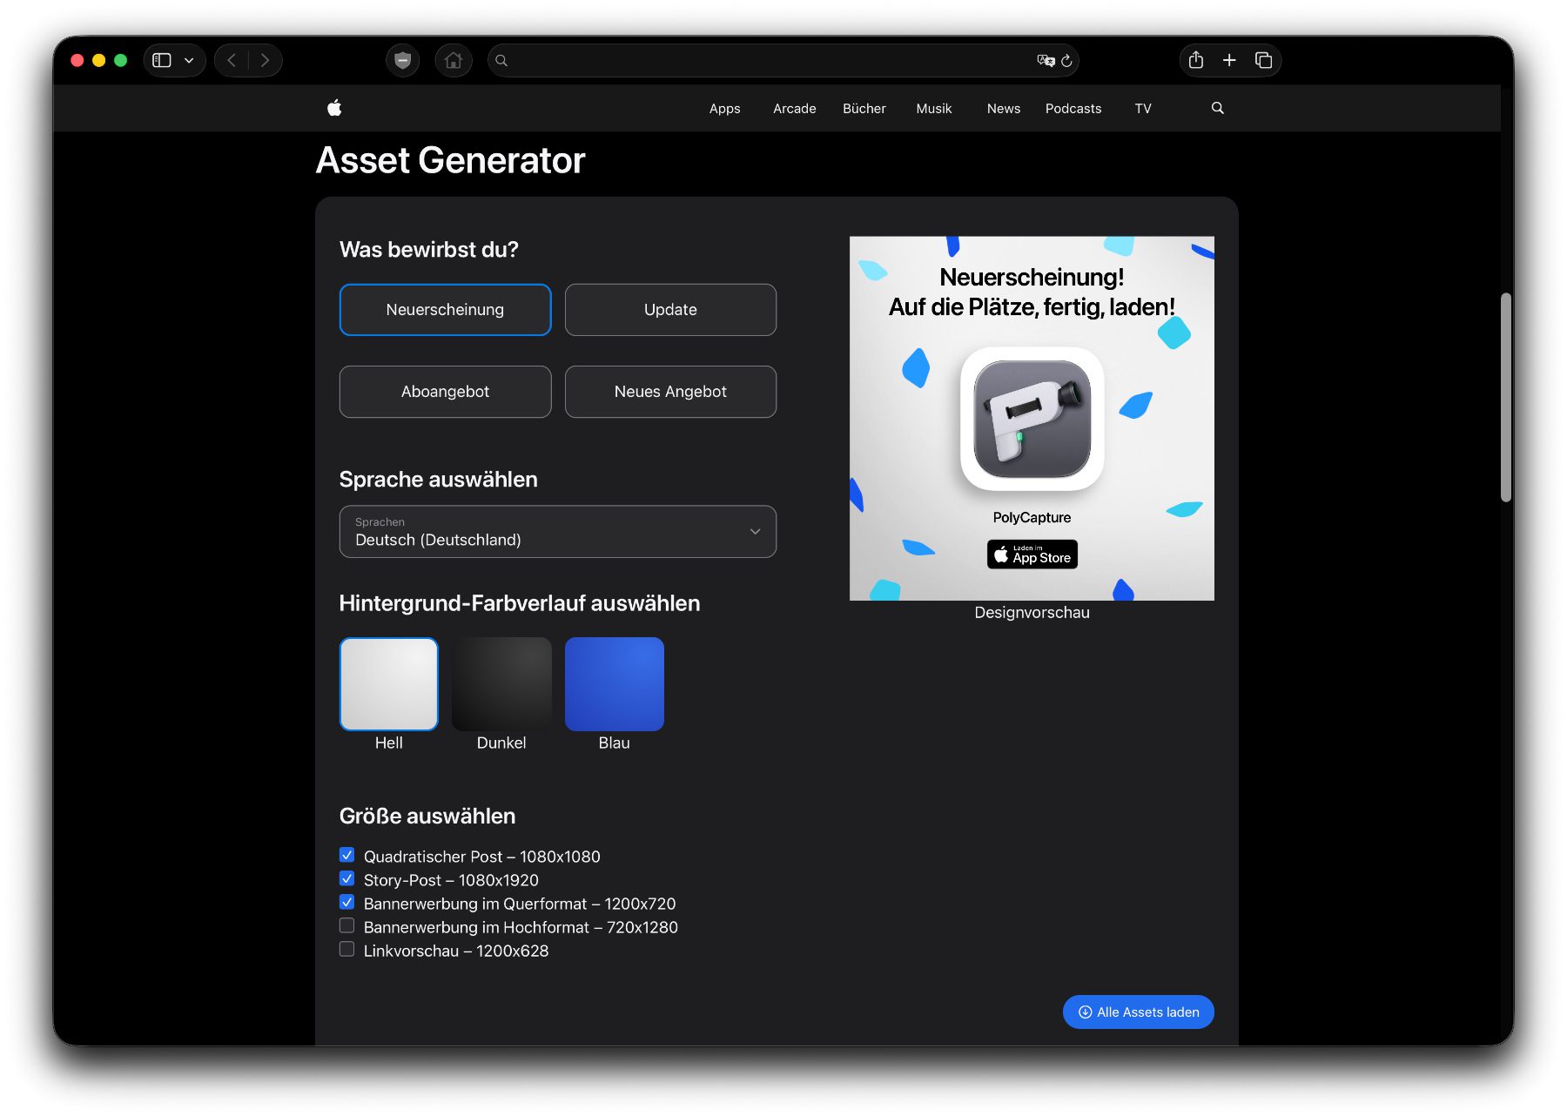Viewport: 1567px width, 1116px height.
Task: Select the Update promotion button
Action: pyautogui.click(x=670, y=310)
